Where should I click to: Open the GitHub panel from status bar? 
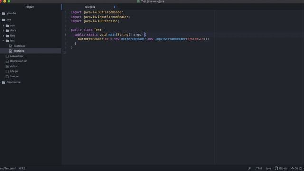point(281,168)
